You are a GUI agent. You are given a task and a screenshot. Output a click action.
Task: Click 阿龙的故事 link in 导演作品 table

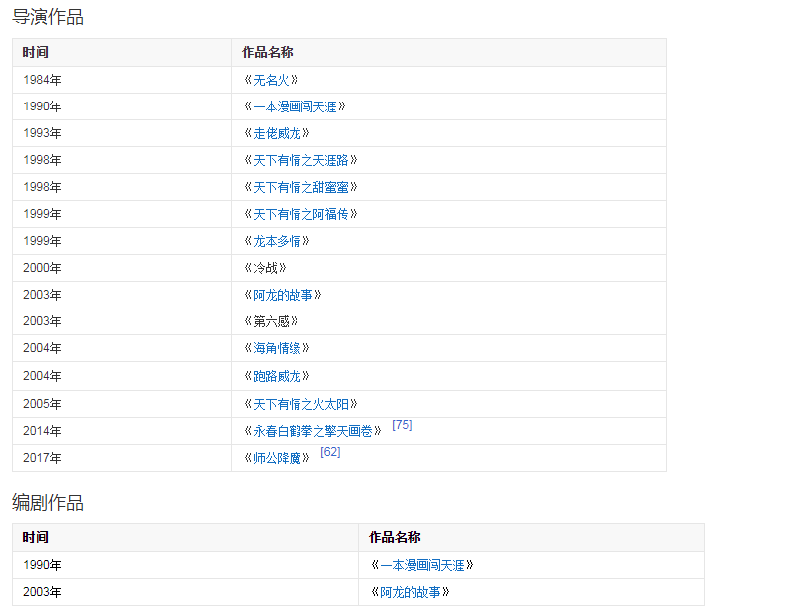point(283,295)
